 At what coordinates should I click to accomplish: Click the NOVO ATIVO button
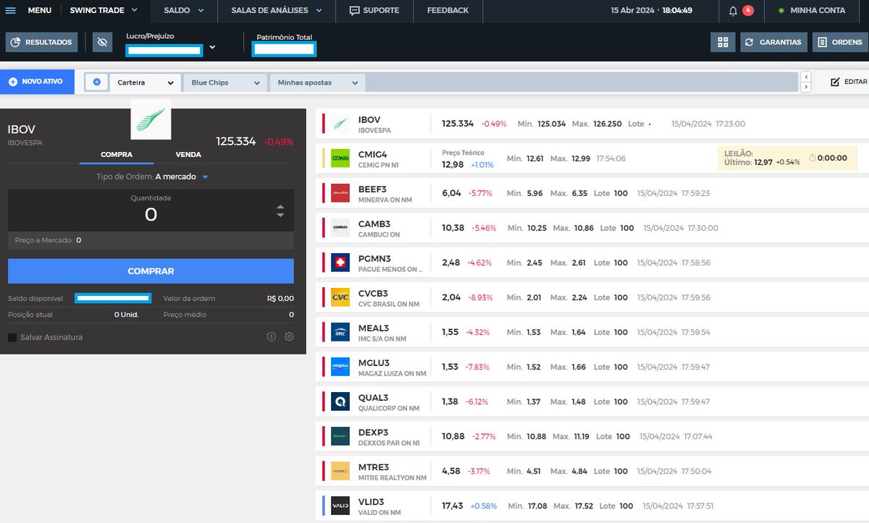37,82
